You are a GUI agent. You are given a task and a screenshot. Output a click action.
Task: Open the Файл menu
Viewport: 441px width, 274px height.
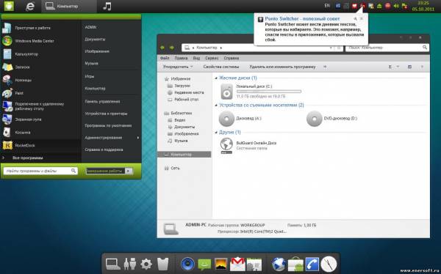pyautogui.click(x=165, y=58)
